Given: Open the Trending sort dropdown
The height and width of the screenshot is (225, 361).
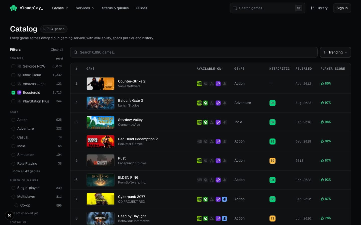Looking at the screenshot, I should click(x=335, y=52).
